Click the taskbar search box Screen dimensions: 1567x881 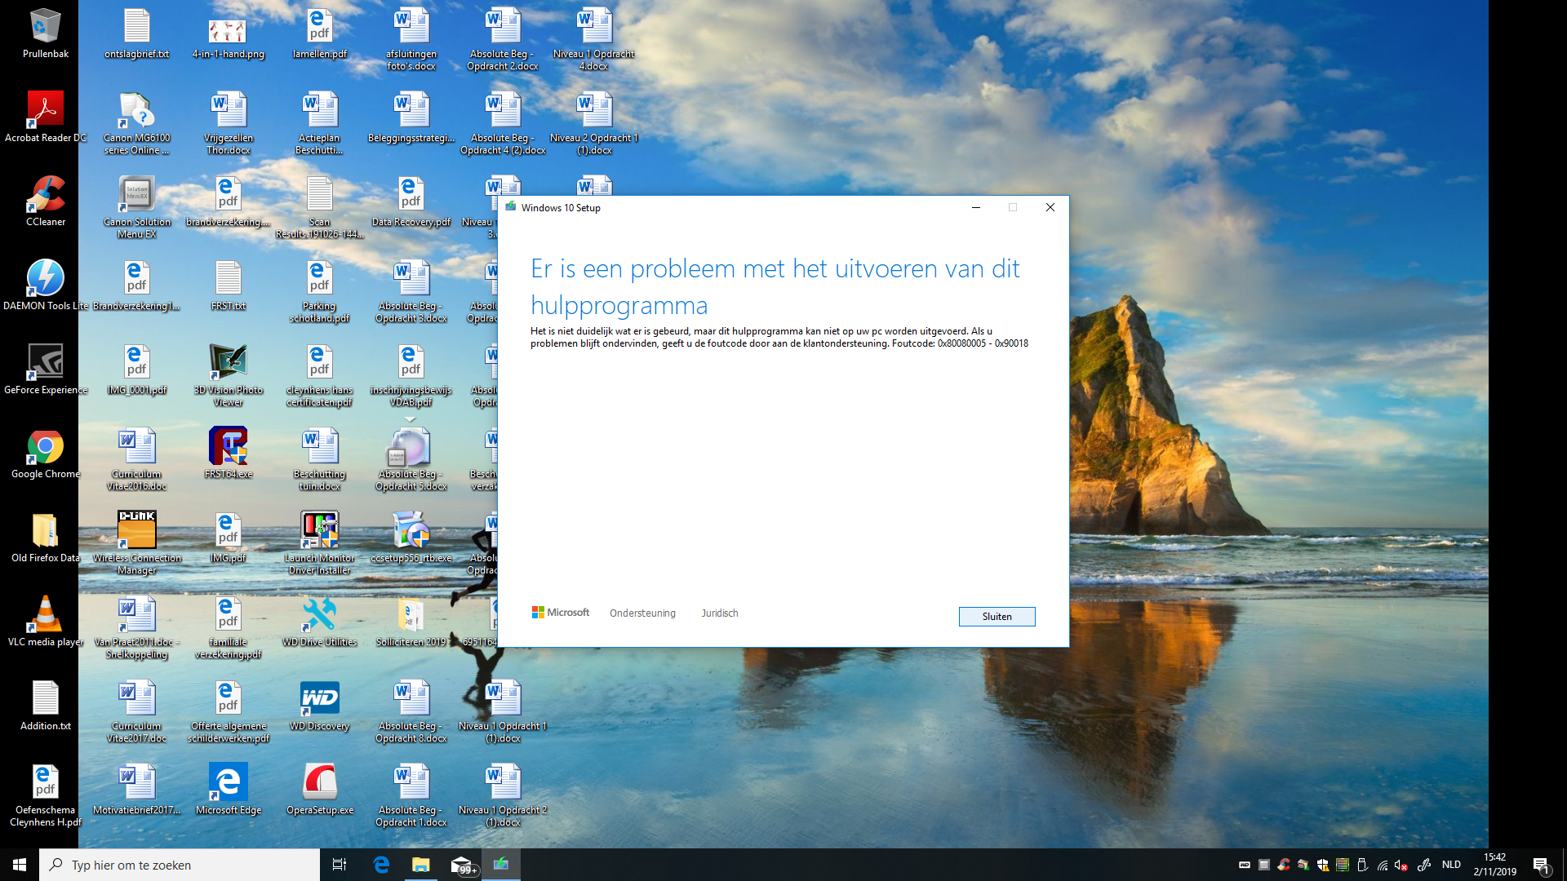(x=180, y=865)
